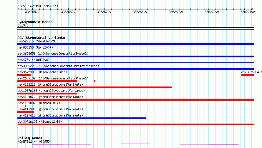262x148 pixels.
Task: Select the red bar under esv3675384
Action: coord(248,75)
